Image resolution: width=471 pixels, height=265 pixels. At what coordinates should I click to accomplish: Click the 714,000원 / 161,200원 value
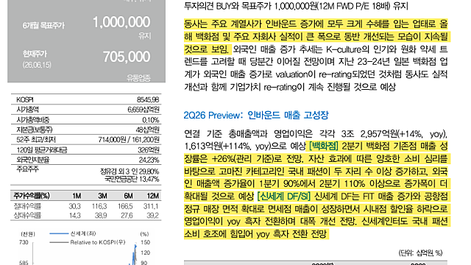coord(129,140)
